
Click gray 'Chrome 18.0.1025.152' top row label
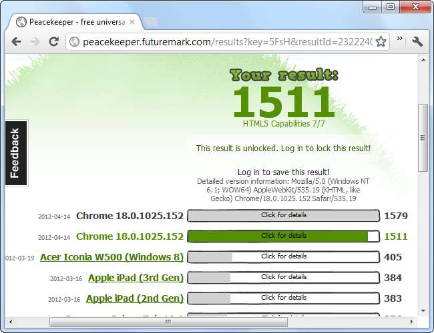130,216
